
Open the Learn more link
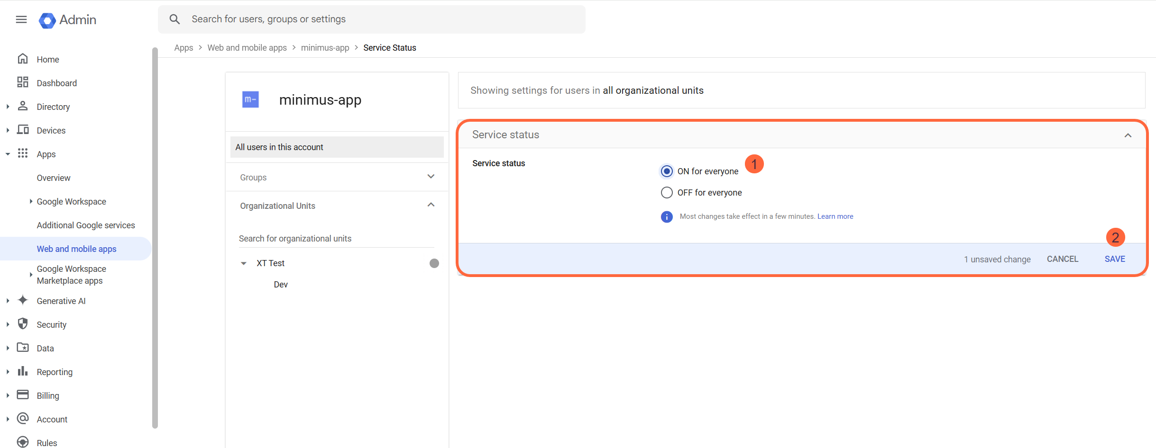coord(835,216)
